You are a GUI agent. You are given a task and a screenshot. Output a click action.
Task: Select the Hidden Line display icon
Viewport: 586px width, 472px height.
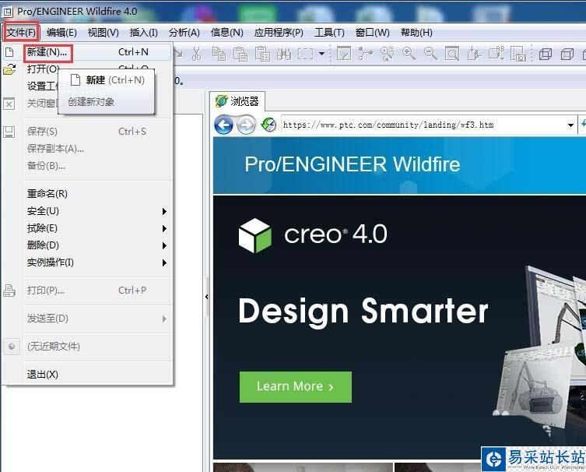click(567, 55)
